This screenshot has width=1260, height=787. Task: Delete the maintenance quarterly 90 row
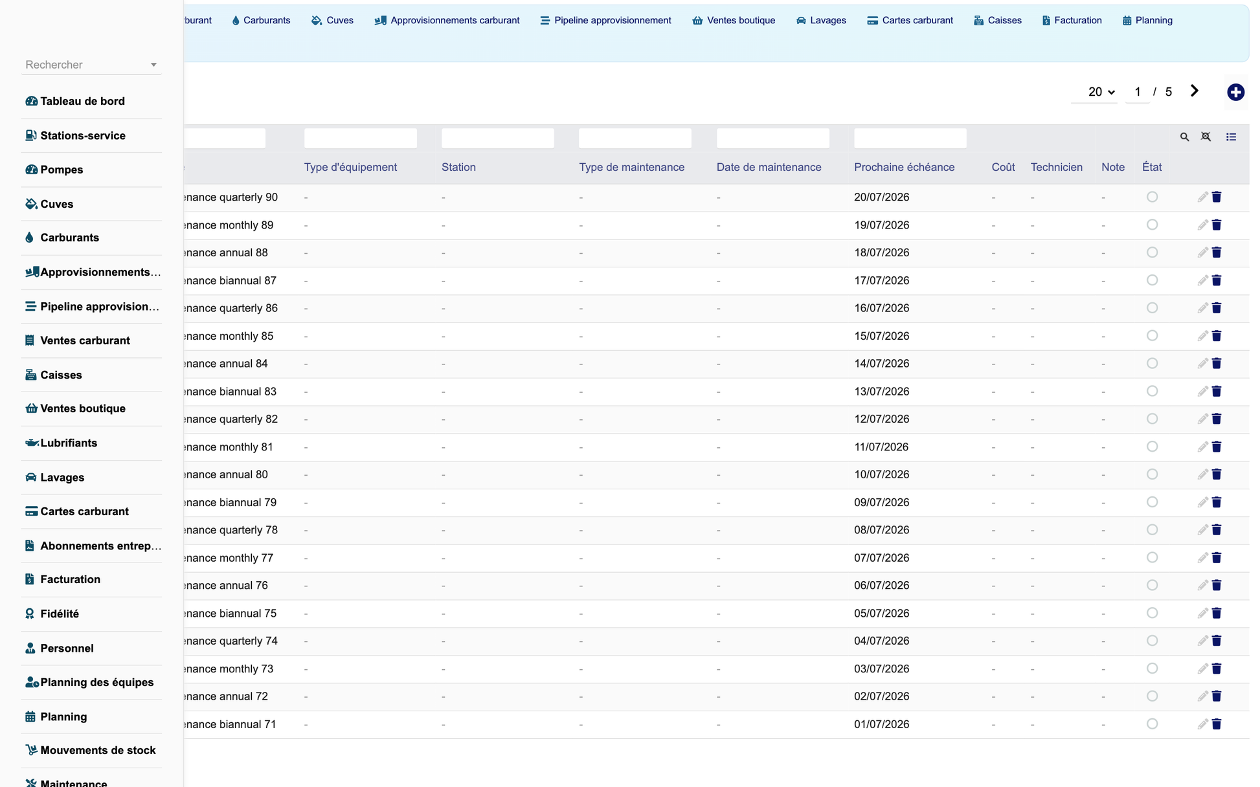[x=1217, y=197]
